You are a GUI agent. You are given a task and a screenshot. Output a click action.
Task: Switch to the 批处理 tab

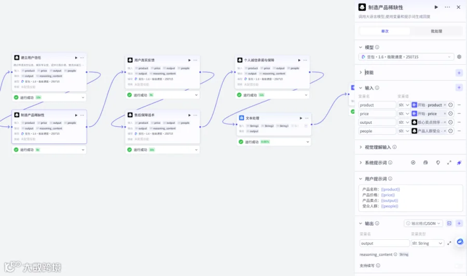(436, 31)
